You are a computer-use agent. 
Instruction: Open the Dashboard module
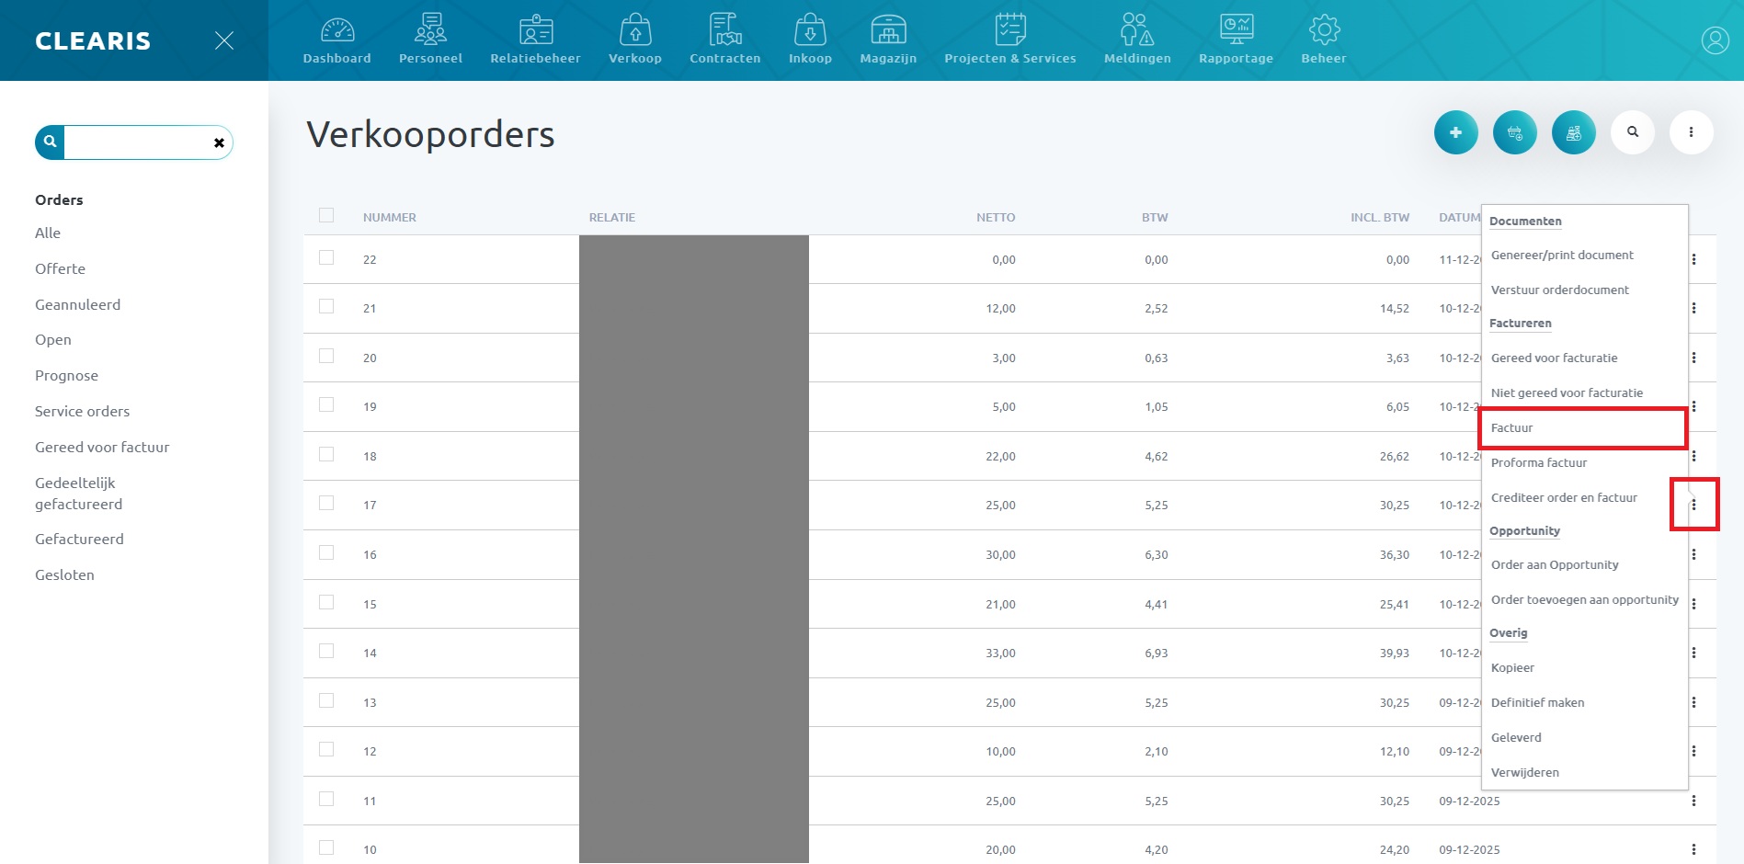click(337, 40)
